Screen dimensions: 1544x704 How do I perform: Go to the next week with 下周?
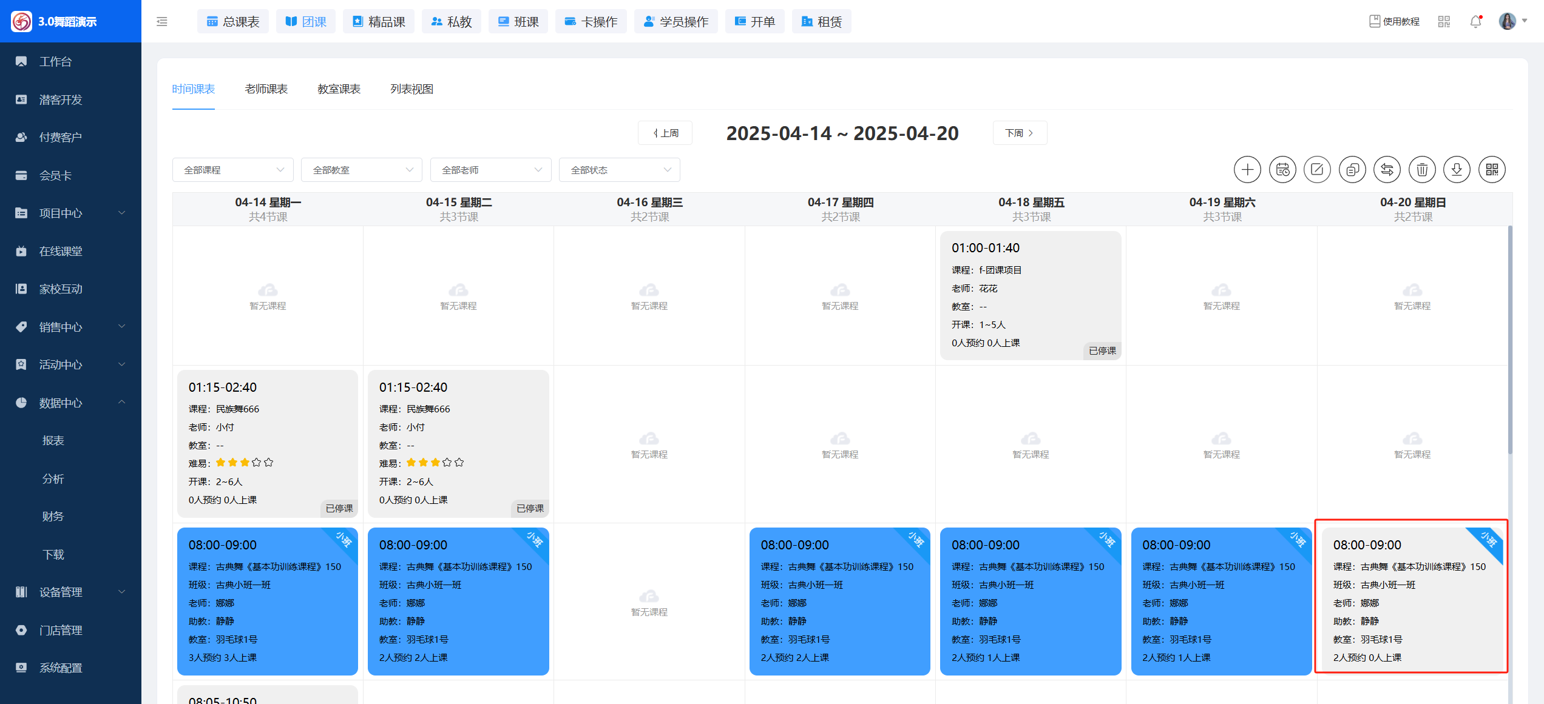(x=1020, y=133)
